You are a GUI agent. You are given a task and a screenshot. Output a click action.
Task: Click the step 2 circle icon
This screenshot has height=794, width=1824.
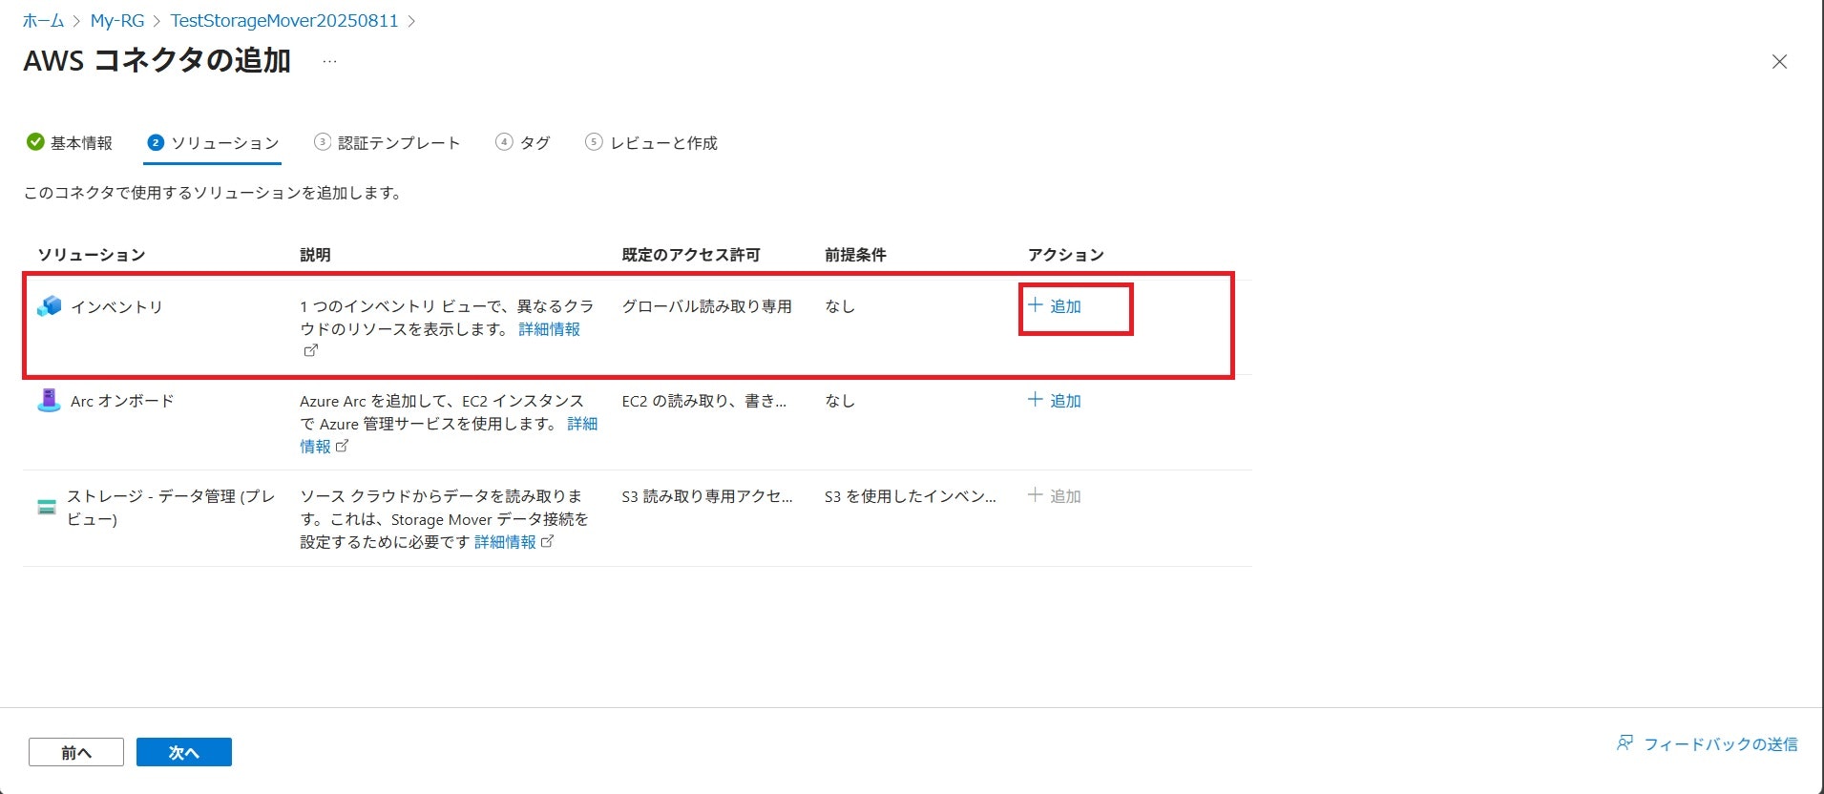click(156, 142)
